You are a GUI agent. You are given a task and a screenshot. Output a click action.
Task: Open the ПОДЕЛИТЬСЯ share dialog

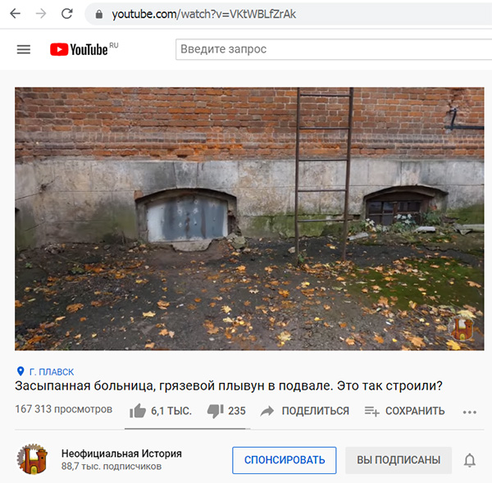305,411
